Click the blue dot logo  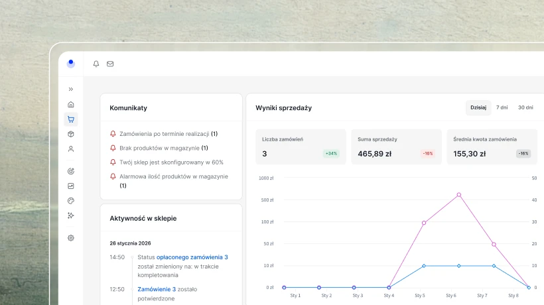pos(71,64)
